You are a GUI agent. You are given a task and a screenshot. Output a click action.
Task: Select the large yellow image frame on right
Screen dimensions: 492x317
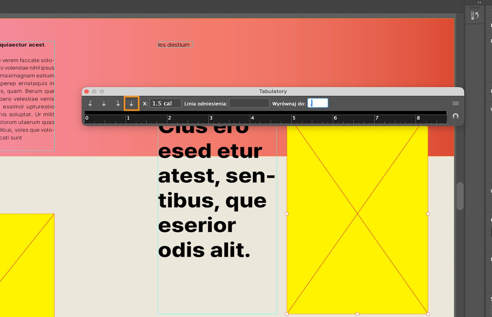(x=357, y=220)
